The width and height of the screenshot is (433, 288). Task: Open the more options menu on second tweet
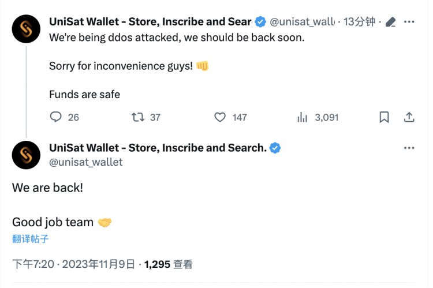[409, 148]
